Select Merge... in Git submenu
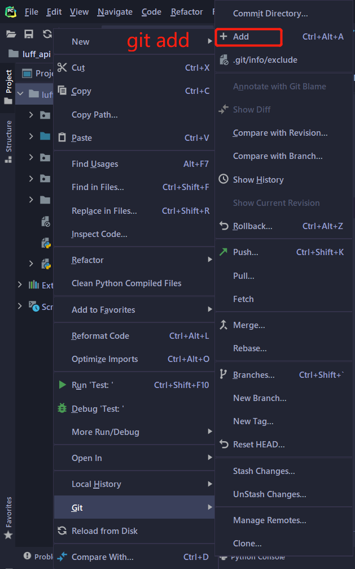Viewport: 355px width, 569px height. coord(284,325)
